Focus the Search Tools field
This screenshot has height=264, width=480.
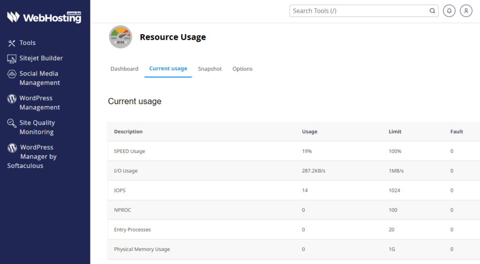click(x=364, y=11)
